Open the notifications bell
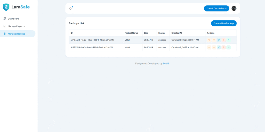This screenshot has width=265, height=132. pos(70,9)
